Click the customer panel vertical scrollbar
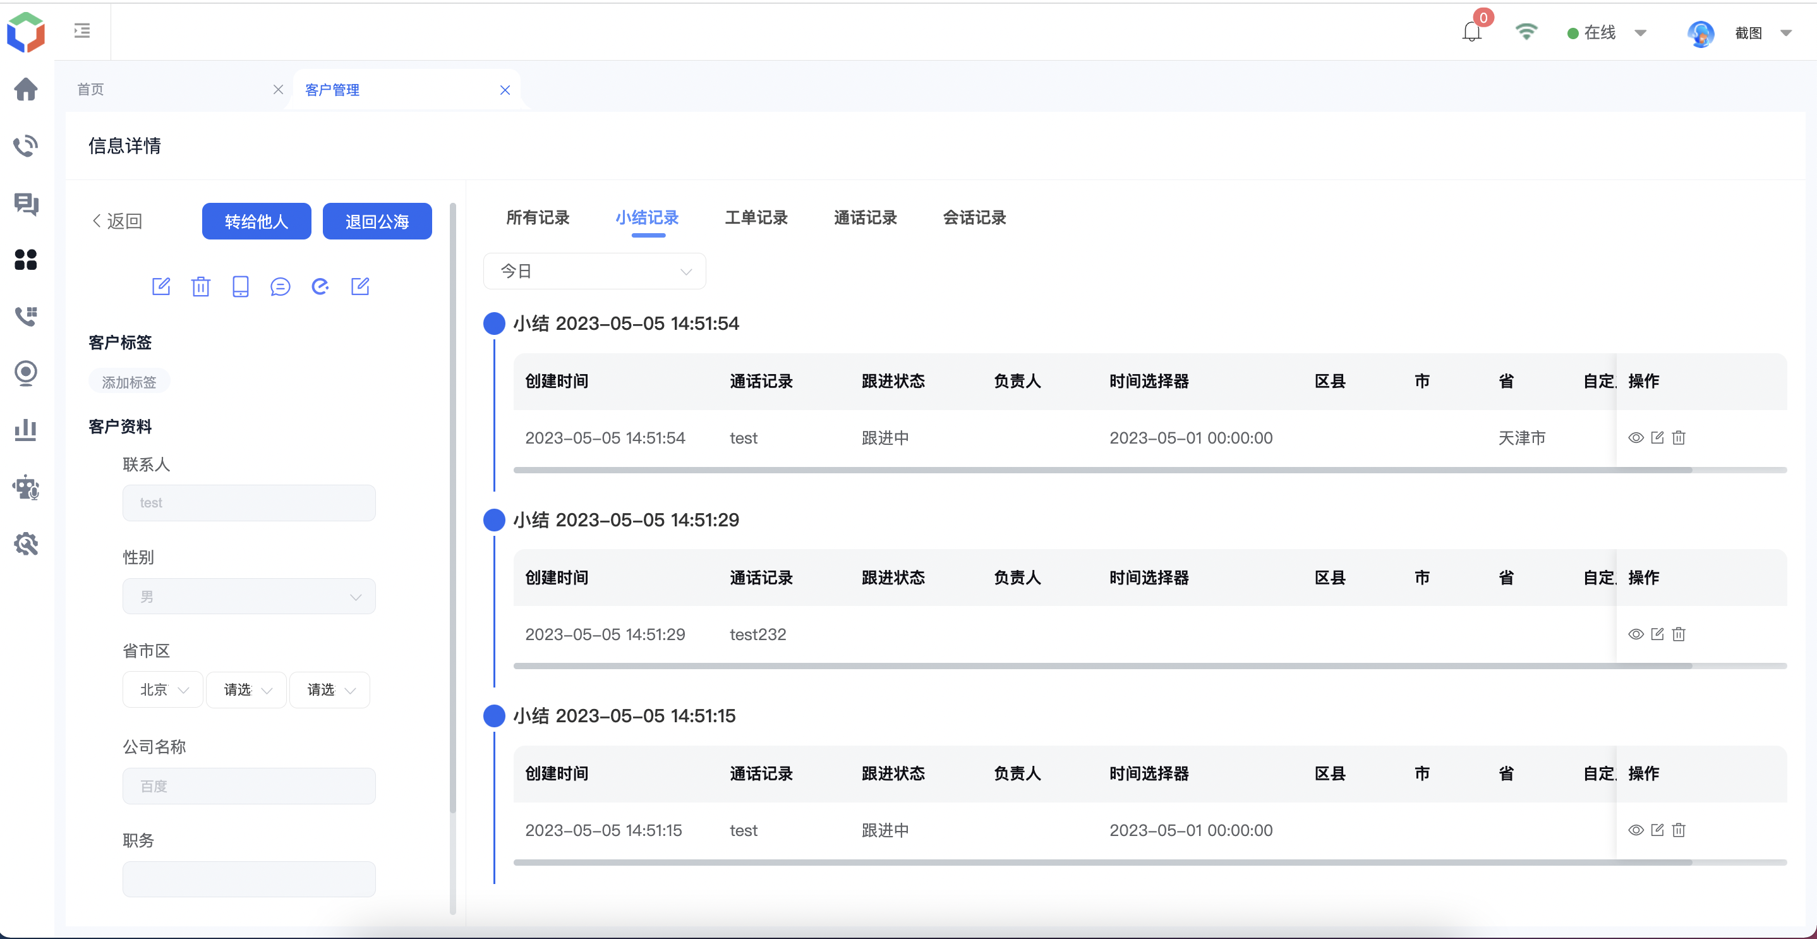 [x=453, y=508]
